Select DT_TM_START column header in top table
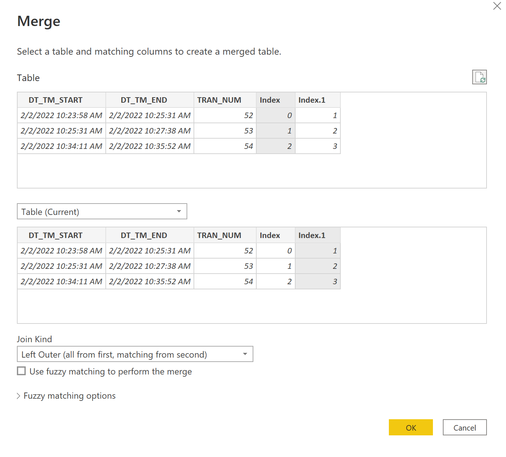Image resolution: width=506 pixels, height=457 pixels. pyautogui.click(x=62, y=100)
